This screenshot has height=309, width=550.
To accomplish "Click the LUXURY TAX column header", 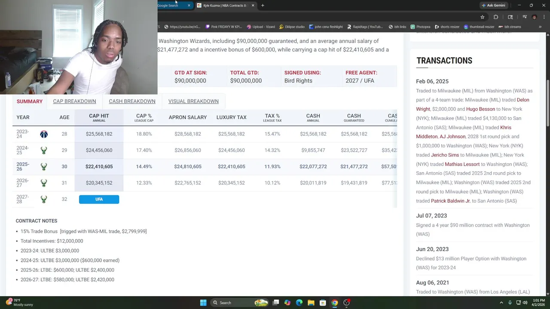I will (231, 117).
